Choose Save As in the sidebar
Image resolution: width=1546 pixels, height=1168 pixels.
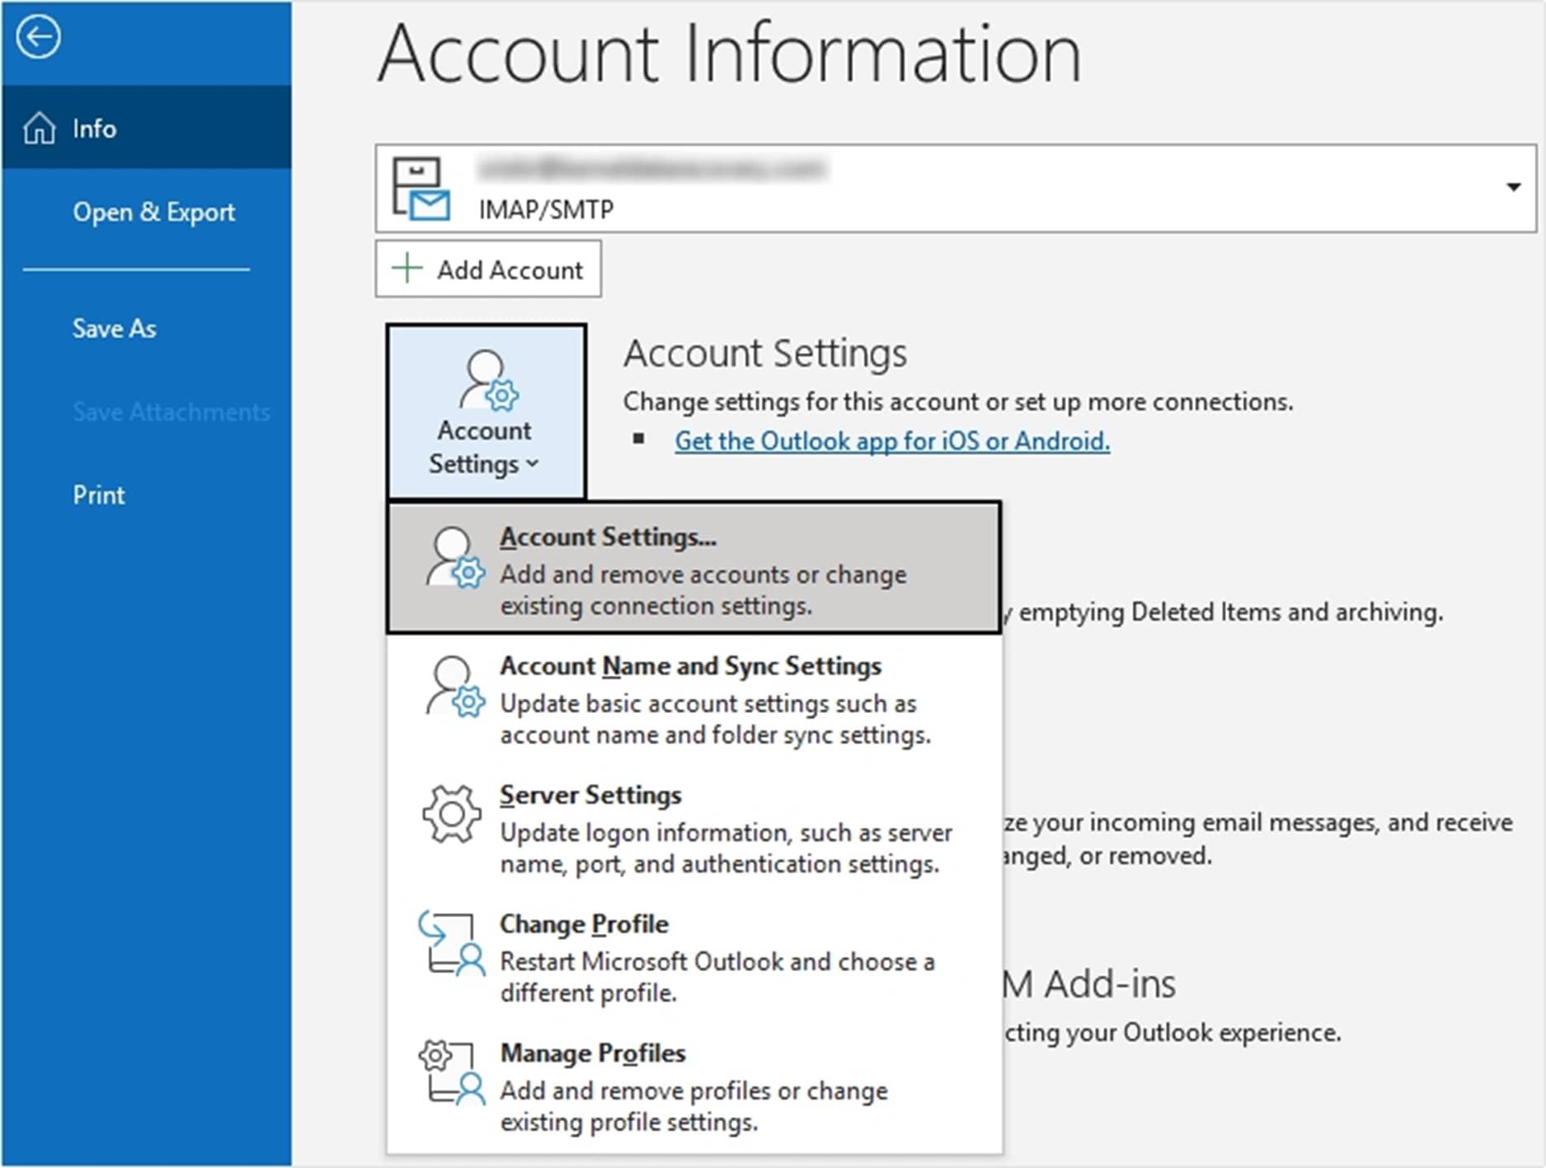(115, 328)
